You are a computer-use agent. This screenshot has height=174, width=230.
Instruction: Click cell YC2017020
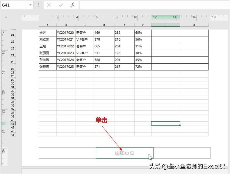click(66, 33)
